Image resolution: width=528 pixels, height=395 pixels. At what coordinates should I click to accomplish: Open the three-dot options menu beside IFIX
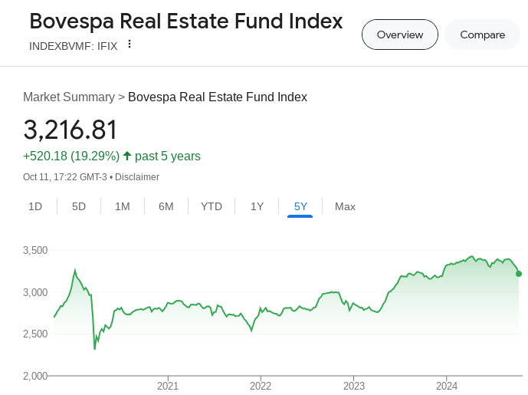[130, 44]
